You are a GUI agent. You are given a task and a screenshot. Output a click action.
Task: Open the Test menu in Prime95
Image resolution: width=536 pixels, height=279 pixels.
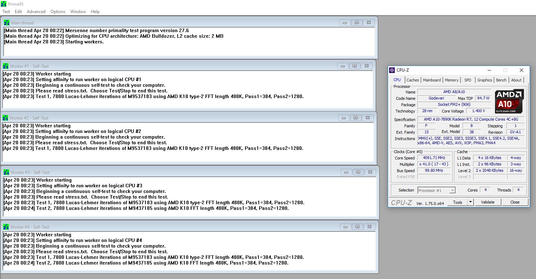(6, 12)
